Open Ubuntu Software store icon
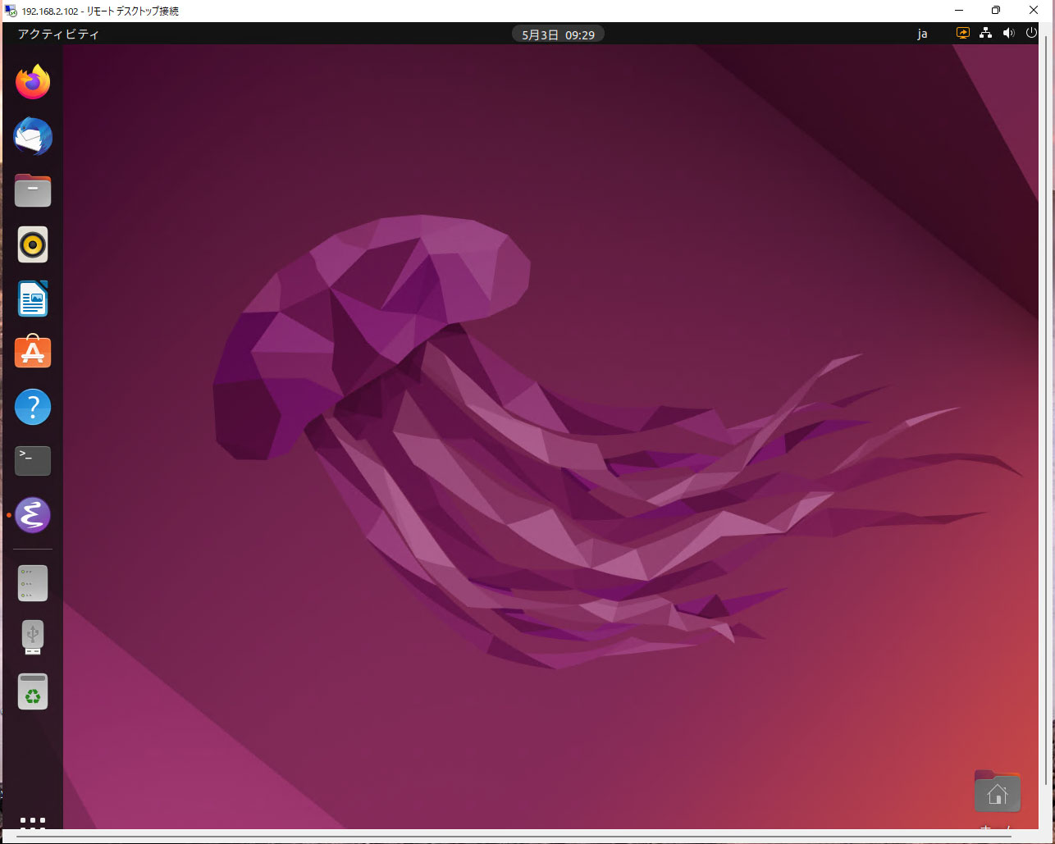Screen dimensions: 1055x844 pos(33,352)
